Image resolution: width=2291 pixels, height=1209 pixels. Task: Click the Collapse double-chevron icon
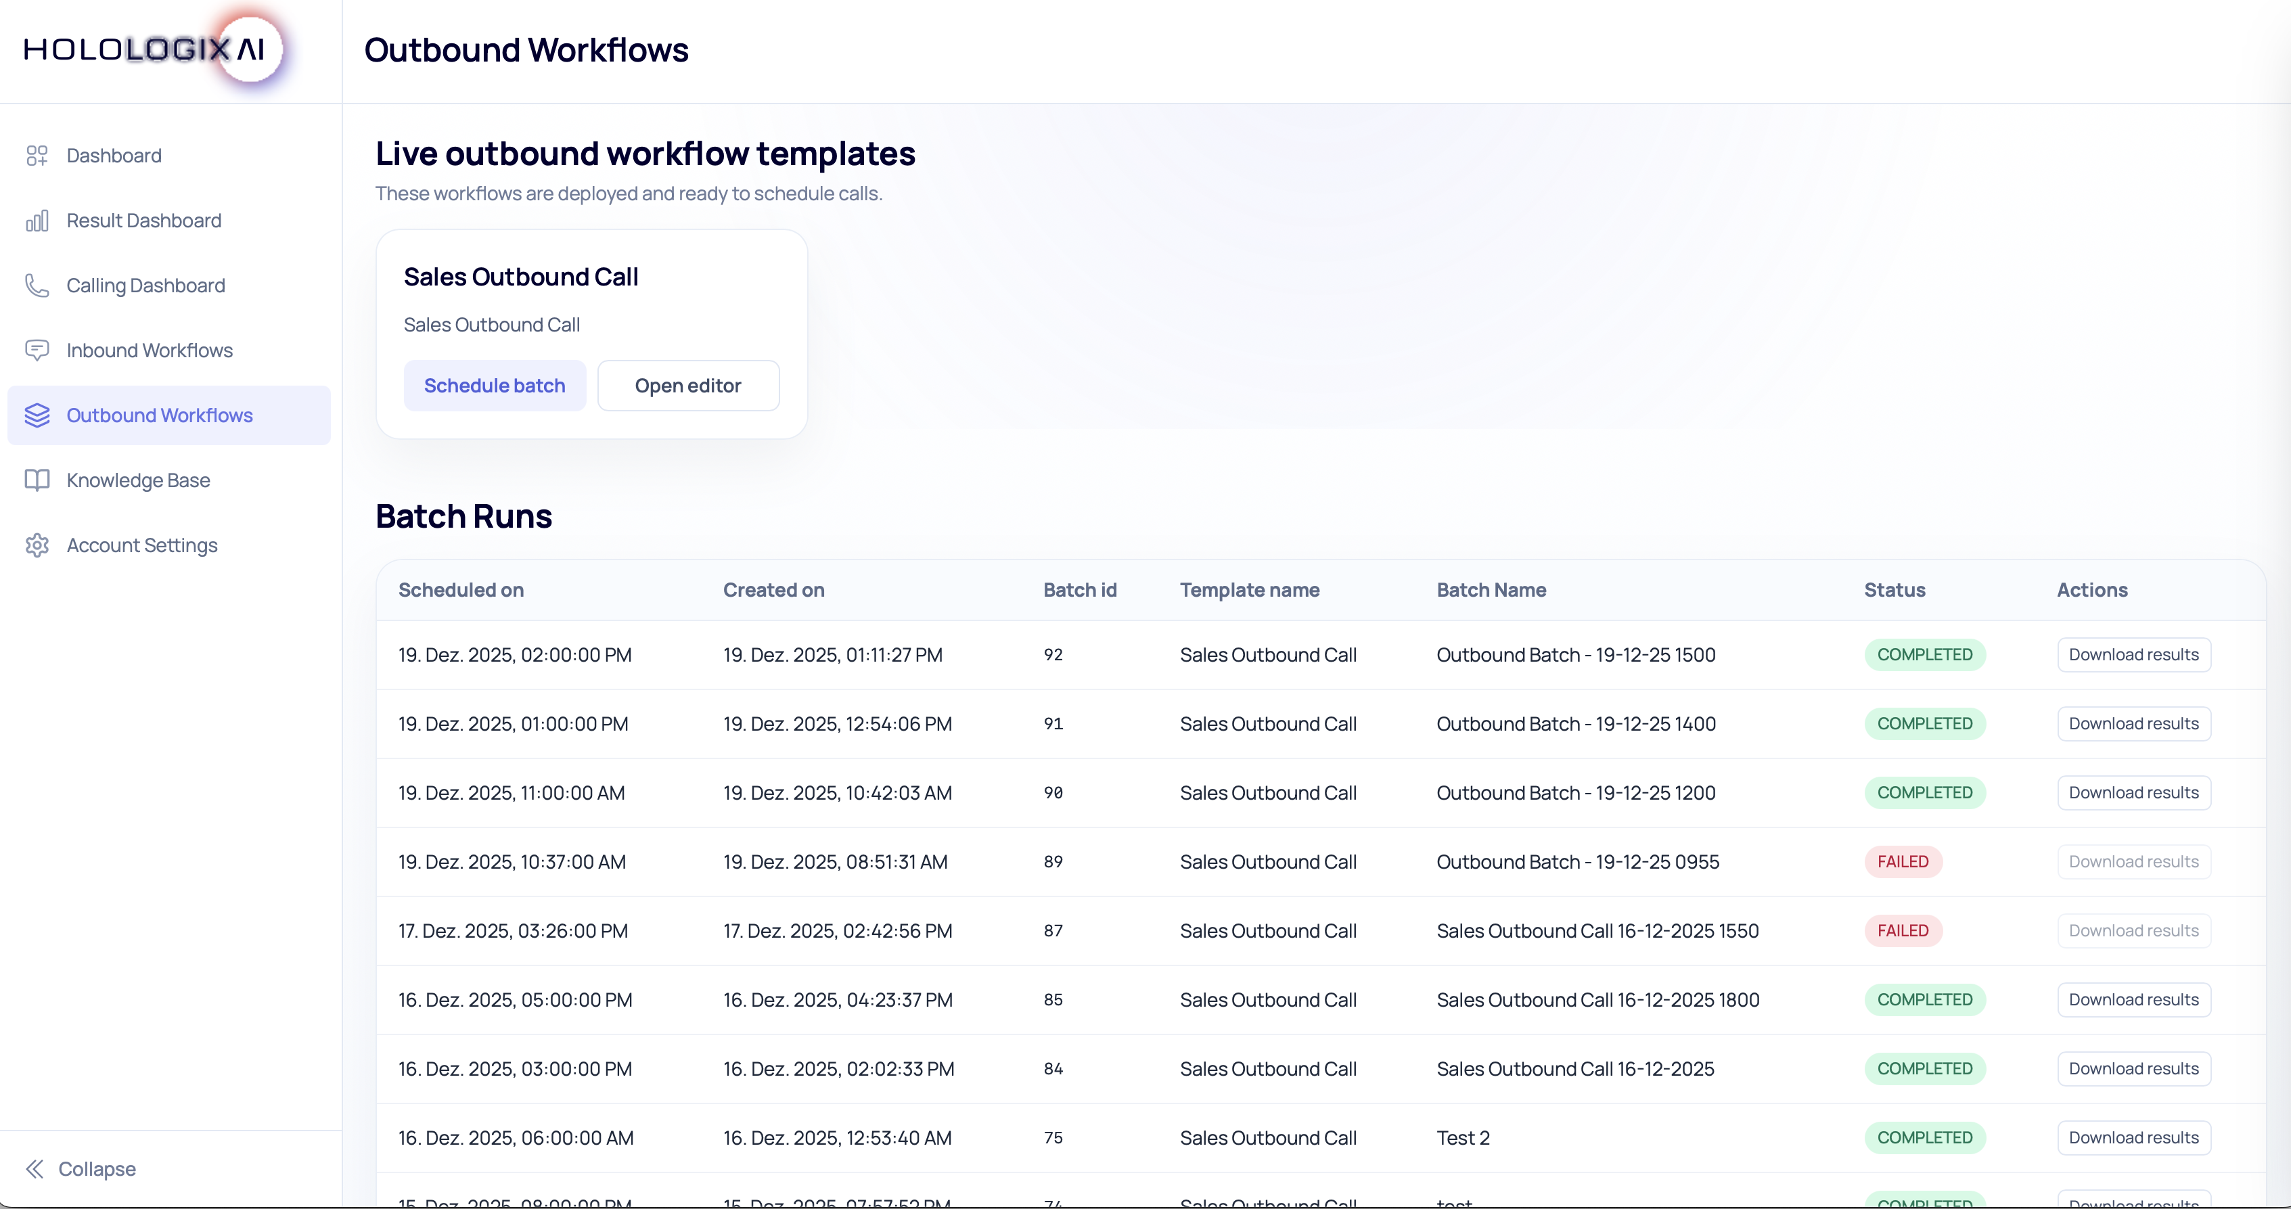35,1169
